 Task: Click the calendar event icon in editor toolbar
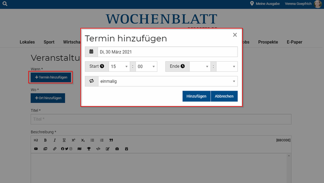(x=127, y=149)
